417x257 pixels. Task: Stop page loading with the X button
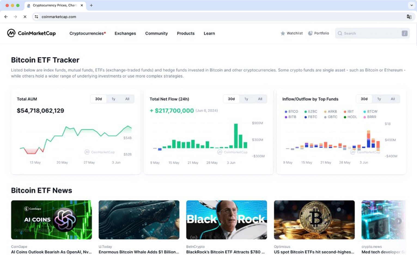click(25, 17)
